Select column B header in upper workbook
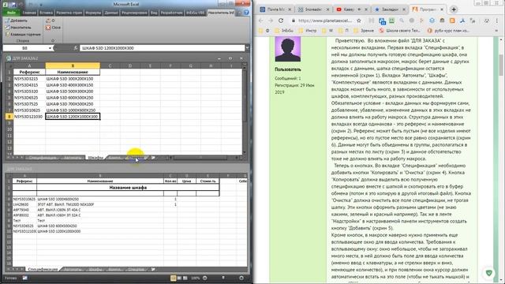Viewport: 505px width, 284px height. coord(73,65)
